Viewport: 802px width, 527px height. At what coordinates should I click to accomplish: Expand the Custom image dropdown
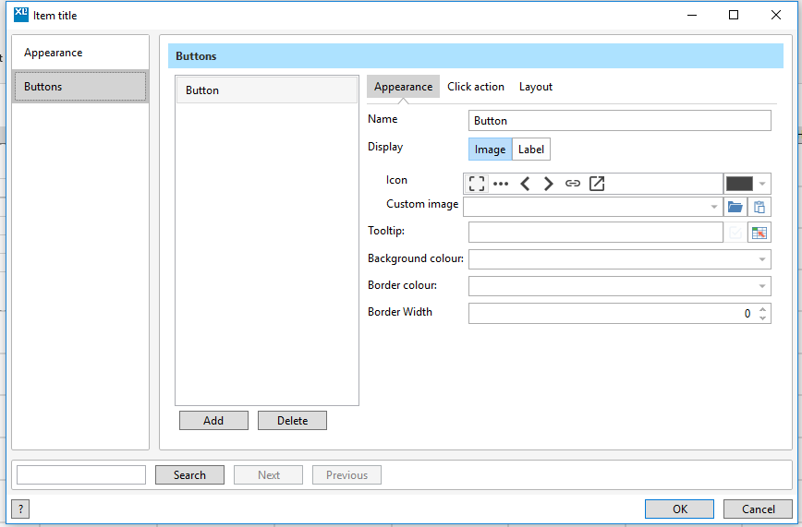[714, 207]
